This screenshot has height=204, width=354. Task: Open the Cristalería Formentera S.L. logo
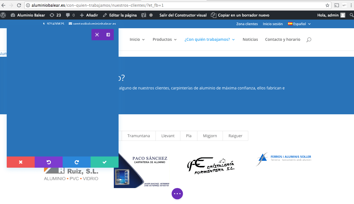click(x=211, y=166)
